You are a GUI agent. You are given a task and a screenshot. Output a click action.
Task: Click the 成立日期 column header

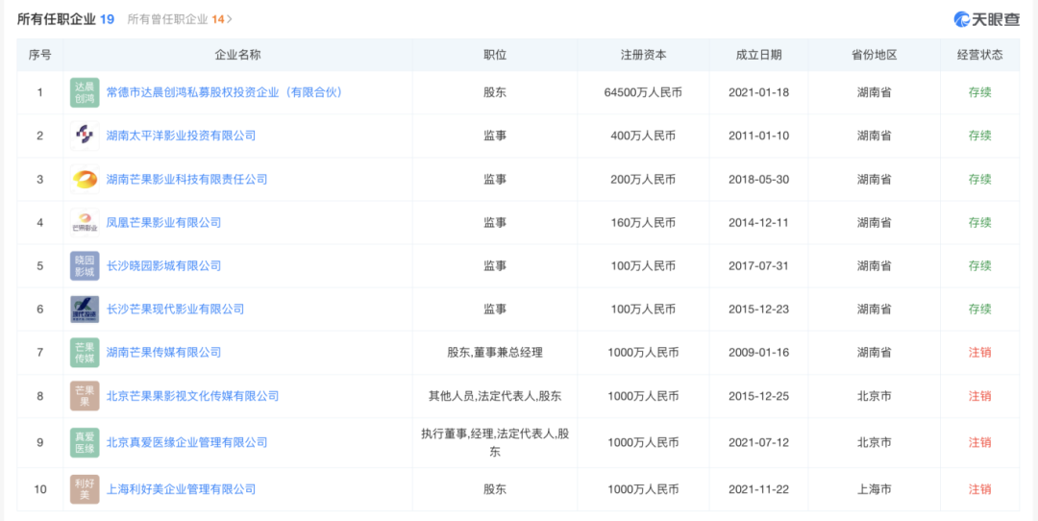tap(758, 55)
